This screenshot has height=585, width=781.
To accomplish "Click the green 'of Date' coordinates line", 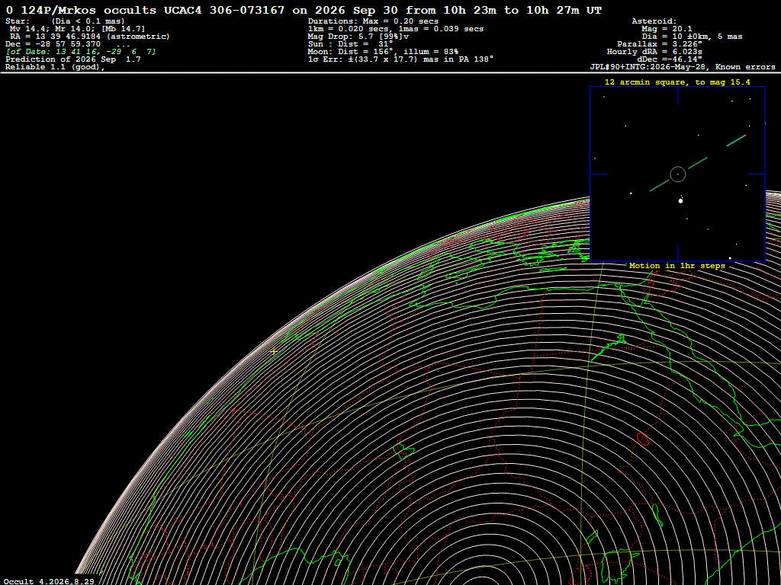I will coord(81,52).
